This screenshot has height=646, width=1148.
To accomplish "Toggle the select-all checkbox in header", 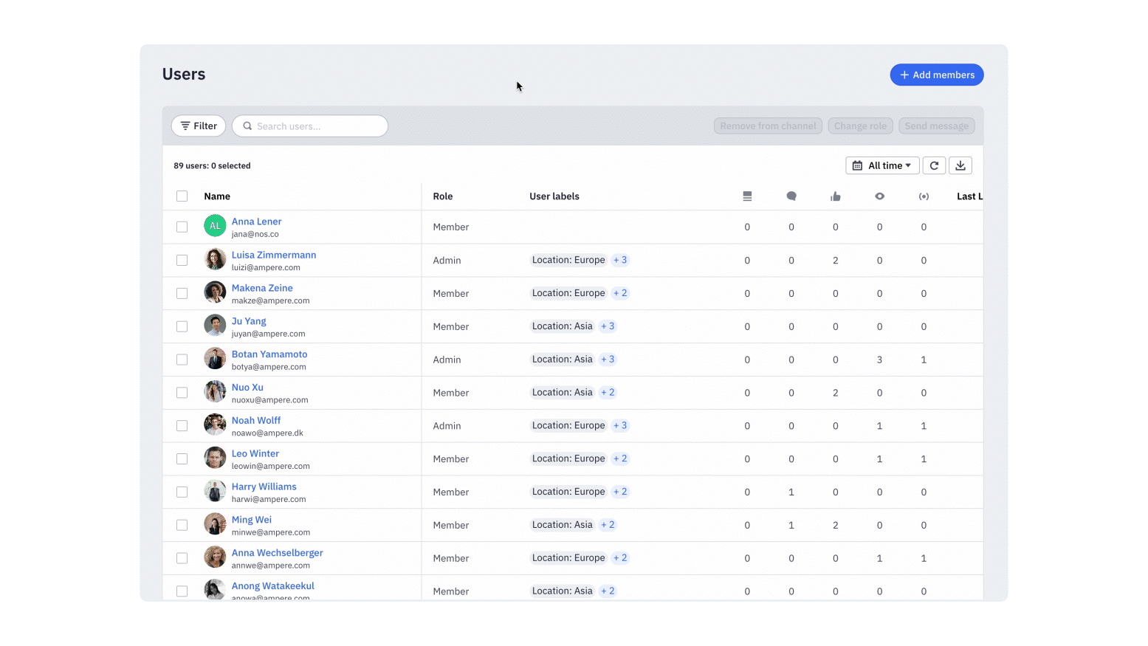I will [182, 196].
